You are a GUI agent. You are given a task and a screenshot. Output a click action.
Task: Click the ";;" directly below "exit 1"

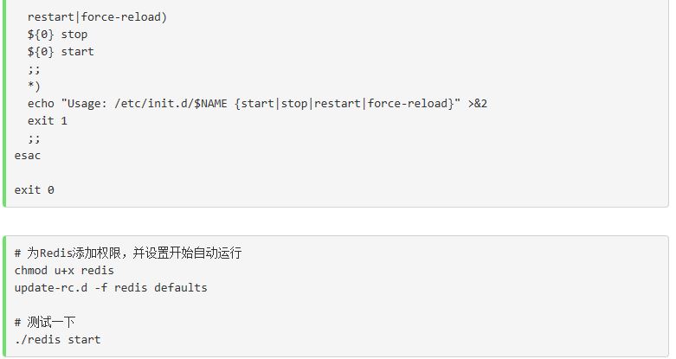pos(34,138)
